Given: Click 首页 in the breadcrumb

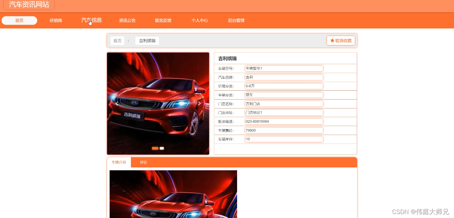Looking at the screenshot, I should point(117,40).
